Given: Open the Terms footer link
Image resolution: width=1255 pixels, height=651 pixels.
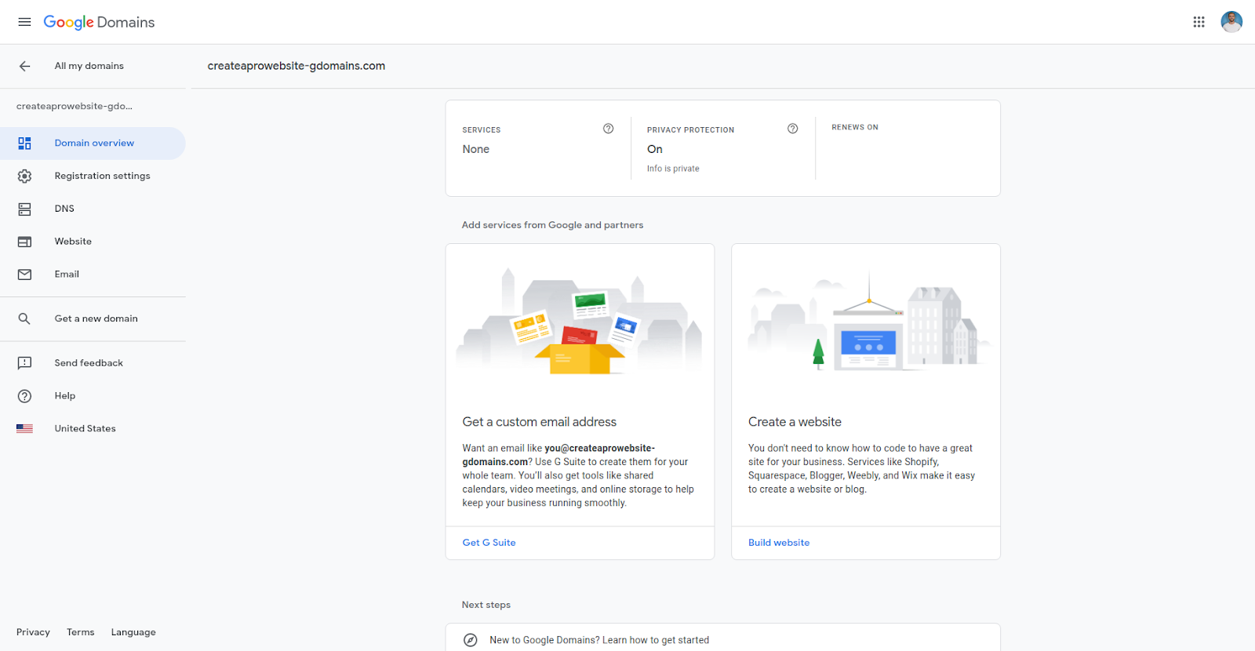Looking at the screenshot, I should pos(80,632).
